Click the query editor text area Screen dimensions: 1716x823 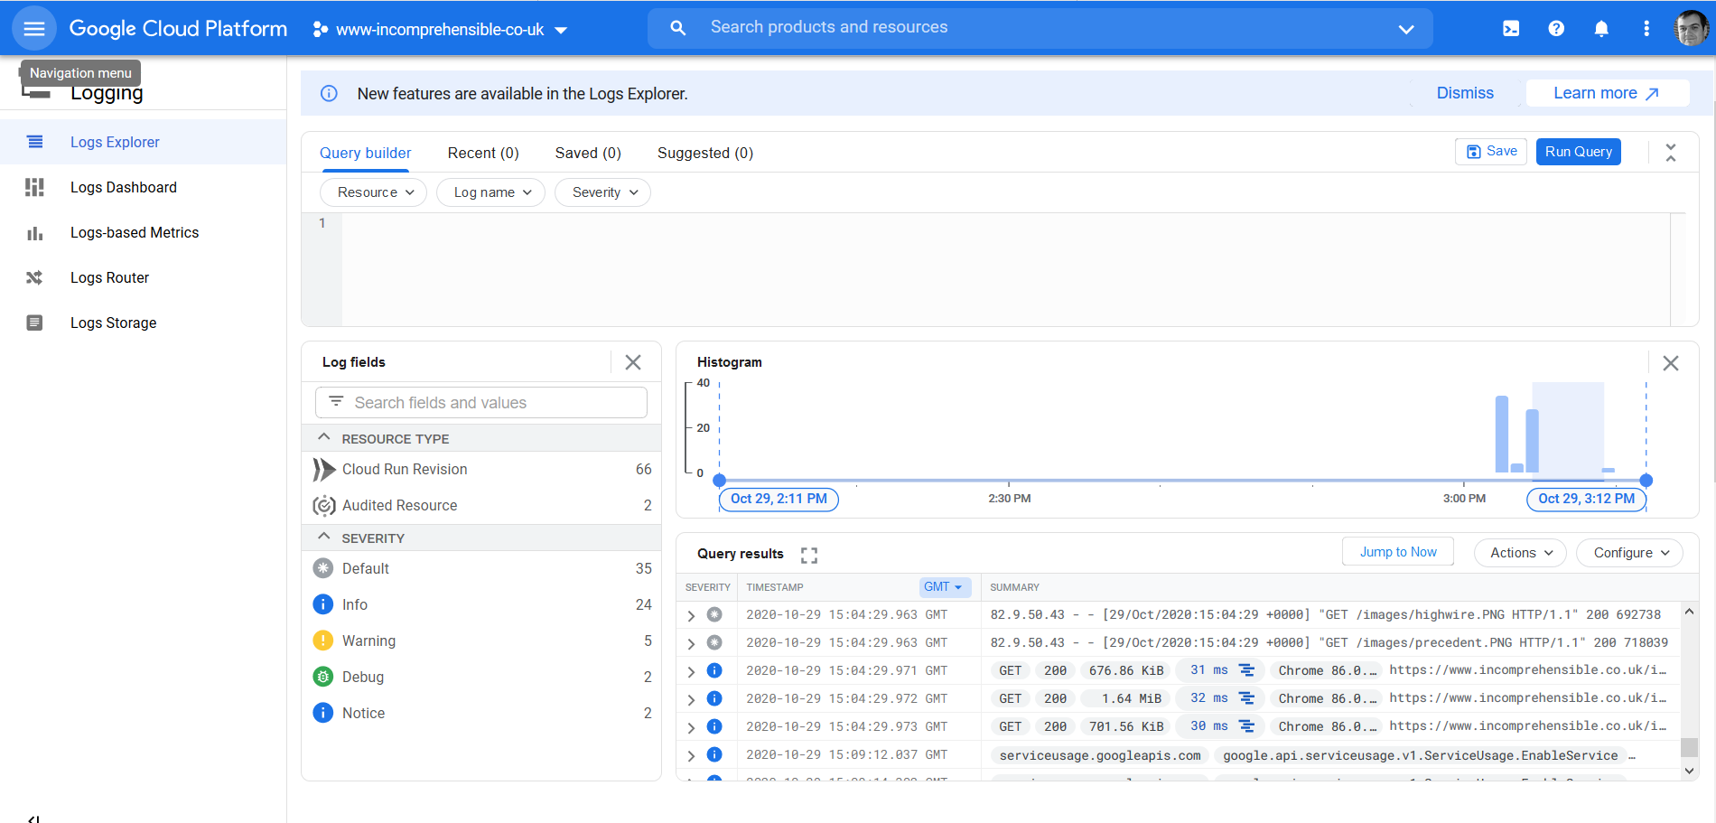click(x=1005, y=269)
